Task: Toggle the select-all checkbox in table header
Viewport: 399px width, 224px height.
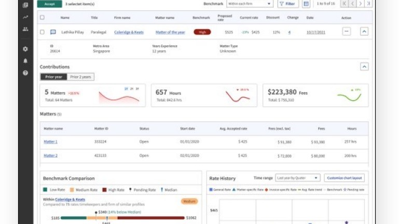Action: (x=43, y=18)
